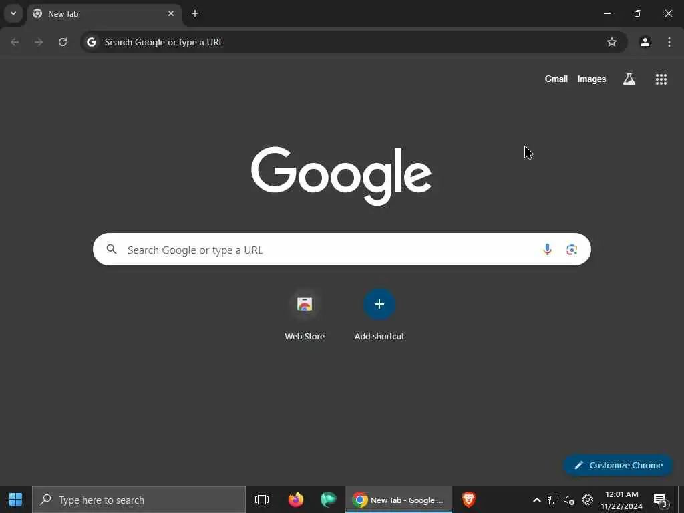The width and height of the screenshot is (684, 513).
Task: Click the Google logo
Action: pos(341,176)
